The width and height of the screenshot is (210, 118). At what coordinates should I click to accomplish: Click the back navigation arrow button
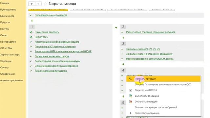(x=32, y=4)
